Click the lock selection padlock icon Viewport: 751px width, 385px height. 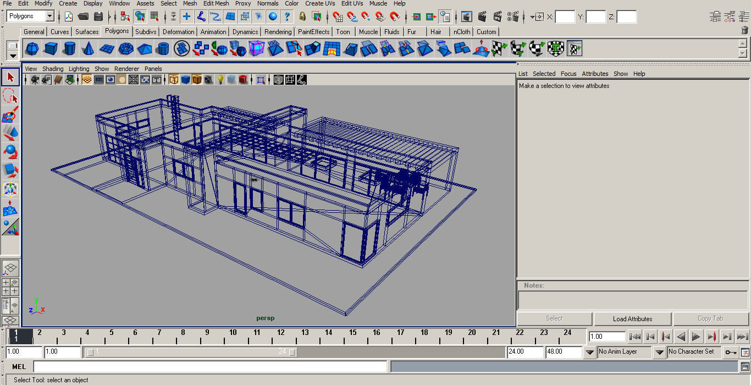pos(302,16)
